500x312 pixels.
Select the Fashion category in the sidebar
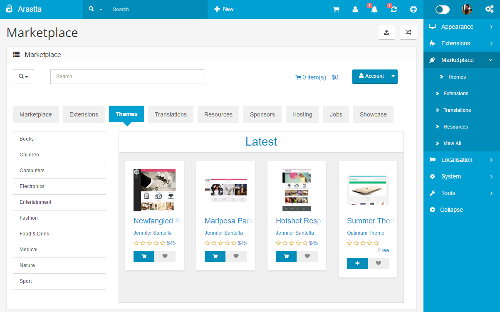coord(28,218)
